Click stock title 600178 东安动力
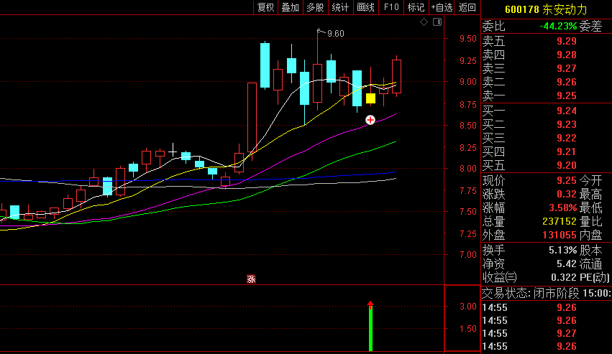The image size is (612, 354). click(x=546, y=9)
